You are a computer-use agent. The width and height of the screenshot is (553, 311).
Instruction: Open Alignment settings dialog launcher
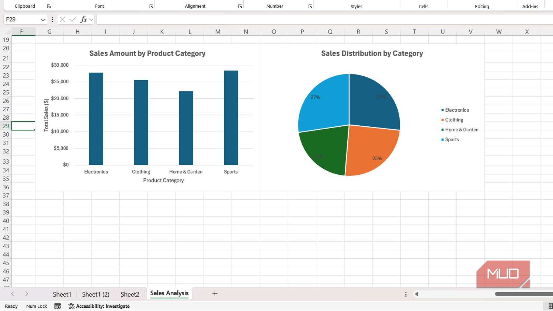pyautogui.click(x=240, y=6)
